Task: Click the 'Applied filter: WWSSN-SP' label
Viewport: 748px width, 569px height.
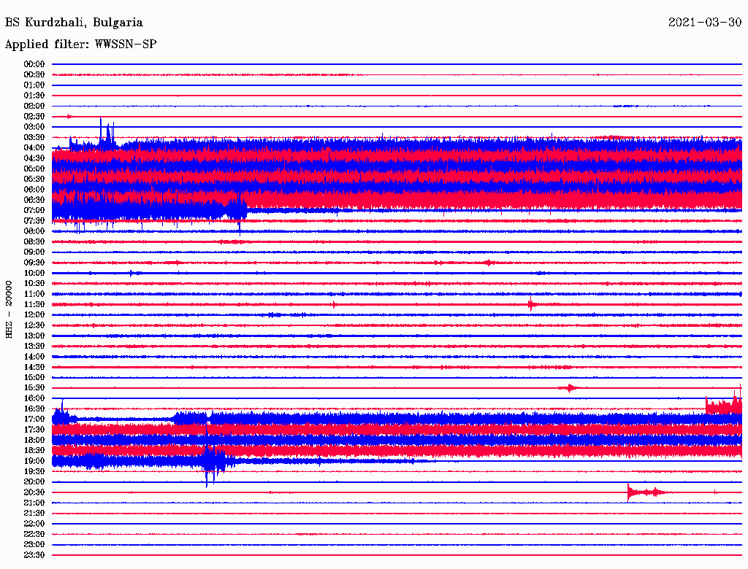Action: click(x=80, y=44)
